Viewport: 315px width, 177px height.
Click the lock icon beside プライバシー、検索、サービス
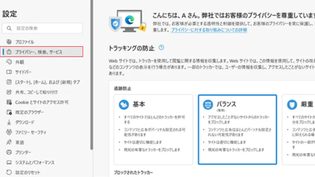pyautogui.click(x=9, y=52)
